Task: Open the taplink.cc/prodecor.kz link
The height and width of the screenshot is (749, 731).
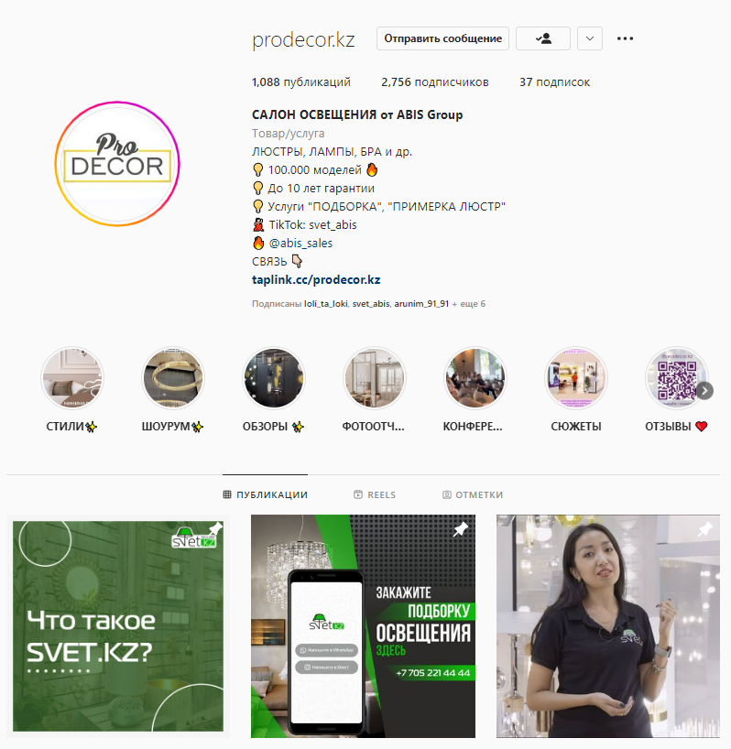Action: click(x=316, y=280)
